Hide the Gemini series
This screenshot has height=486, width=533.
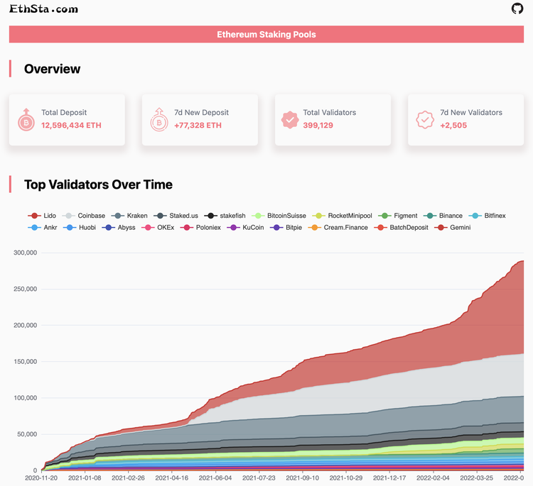pyautogui.click(x=453, y=227)
